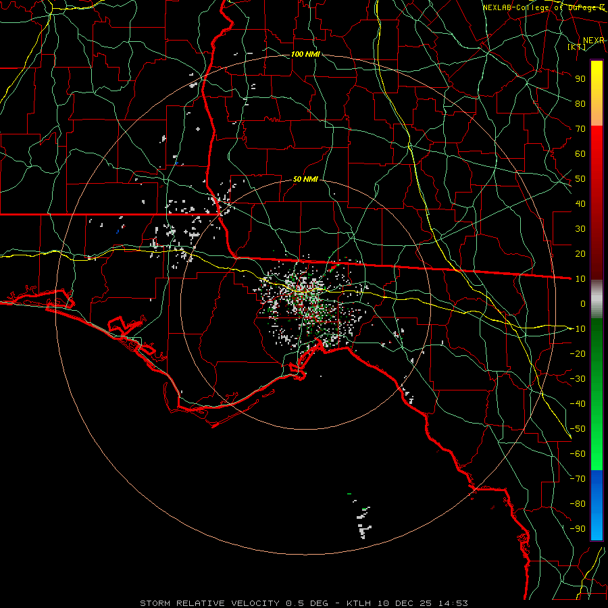Click the positive 50 scale label
Image resolution: width=608 pixels, height=608 pixels.
pos(580,179)
